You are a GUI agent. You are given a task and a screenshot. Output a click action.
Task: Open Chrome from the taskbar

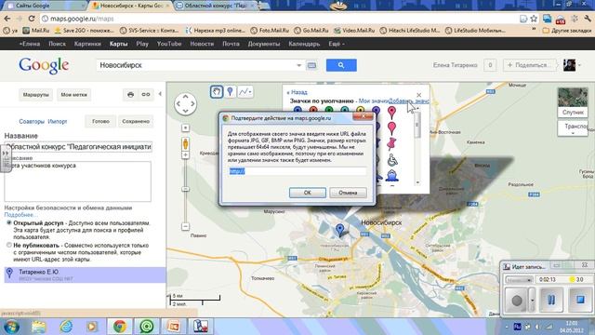pos(120,327)
